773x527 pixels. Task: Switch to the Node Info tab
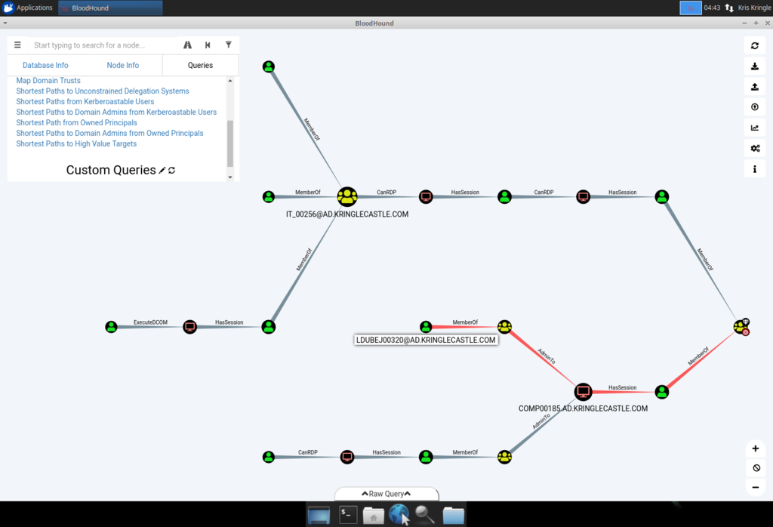pos(123,65)
